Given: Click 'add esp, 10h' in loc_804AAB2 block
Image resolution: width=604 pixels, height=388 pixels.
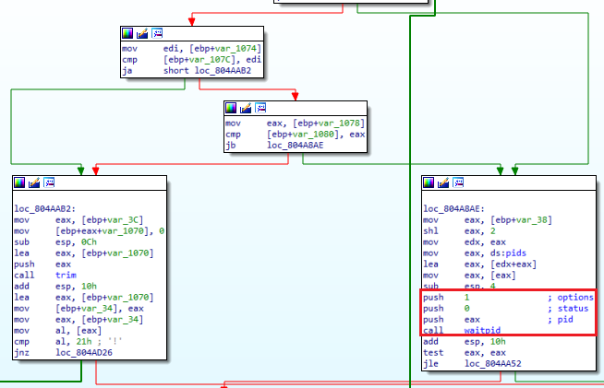Looking at the screenshot, I should 55,287.
